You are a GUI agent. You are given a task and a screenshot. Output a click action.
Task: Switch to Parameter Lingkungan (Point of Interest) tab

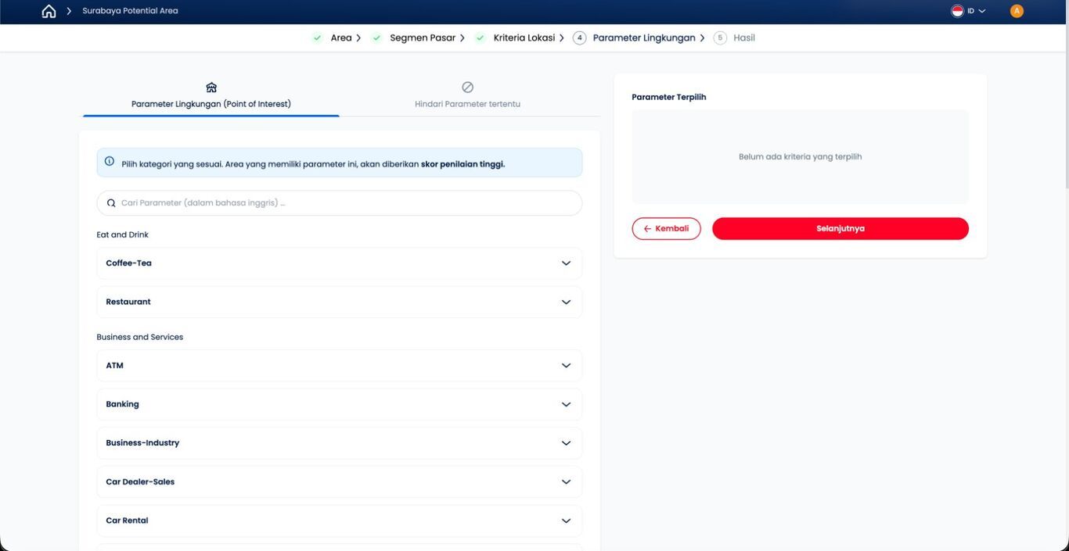click(211, 95)
